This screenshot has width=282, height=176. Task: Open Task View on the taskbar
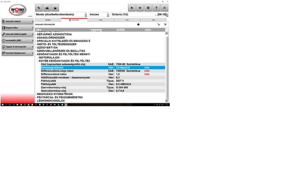tap(10, 104)
